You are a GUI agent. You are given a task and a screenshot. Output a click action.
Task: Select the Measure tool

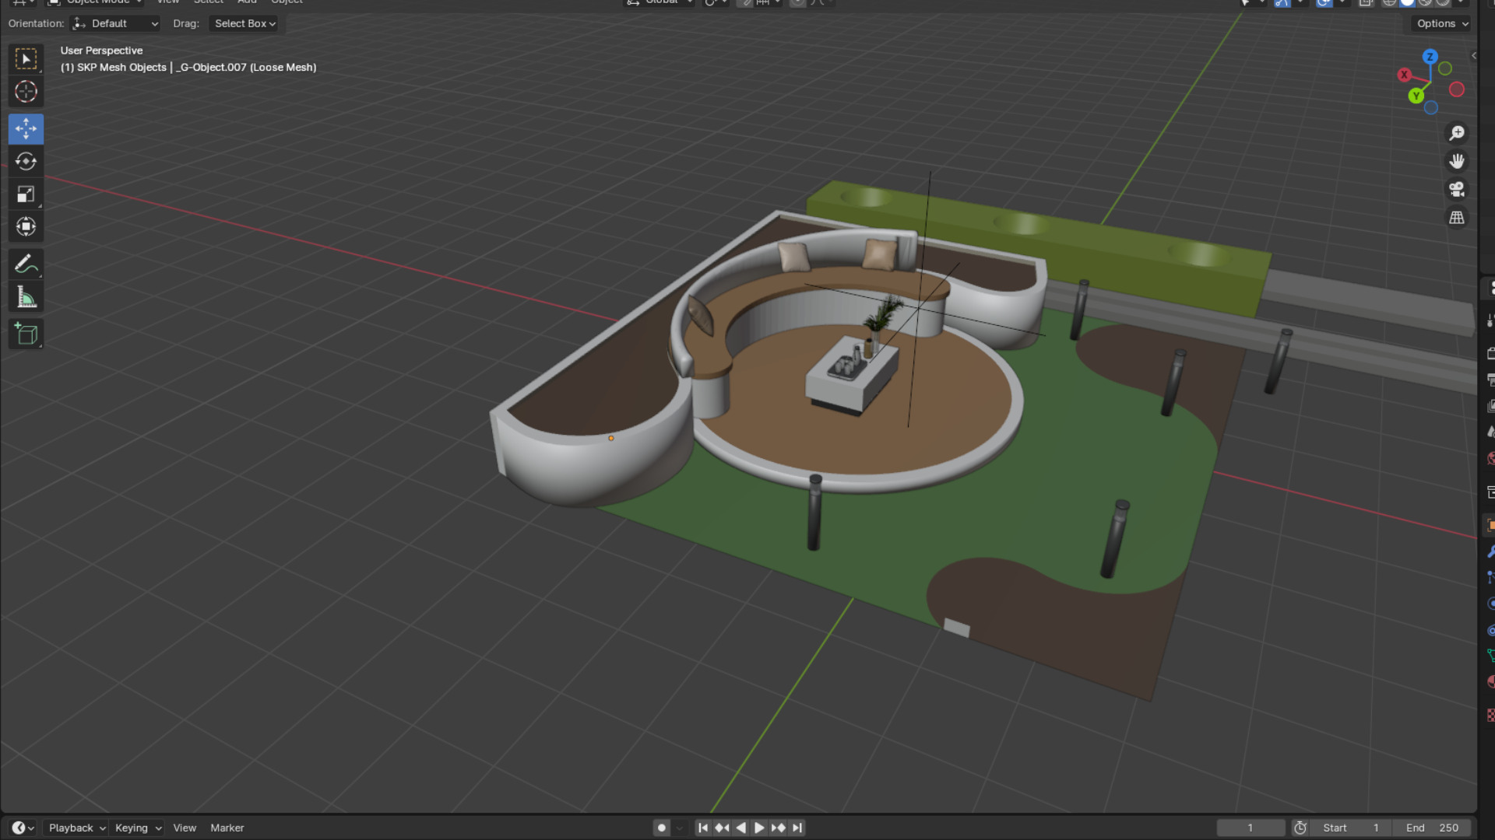pyautogui.click(x=26, y=297)
